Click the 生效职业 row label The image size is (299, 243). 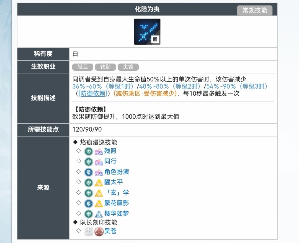point(43,66)
